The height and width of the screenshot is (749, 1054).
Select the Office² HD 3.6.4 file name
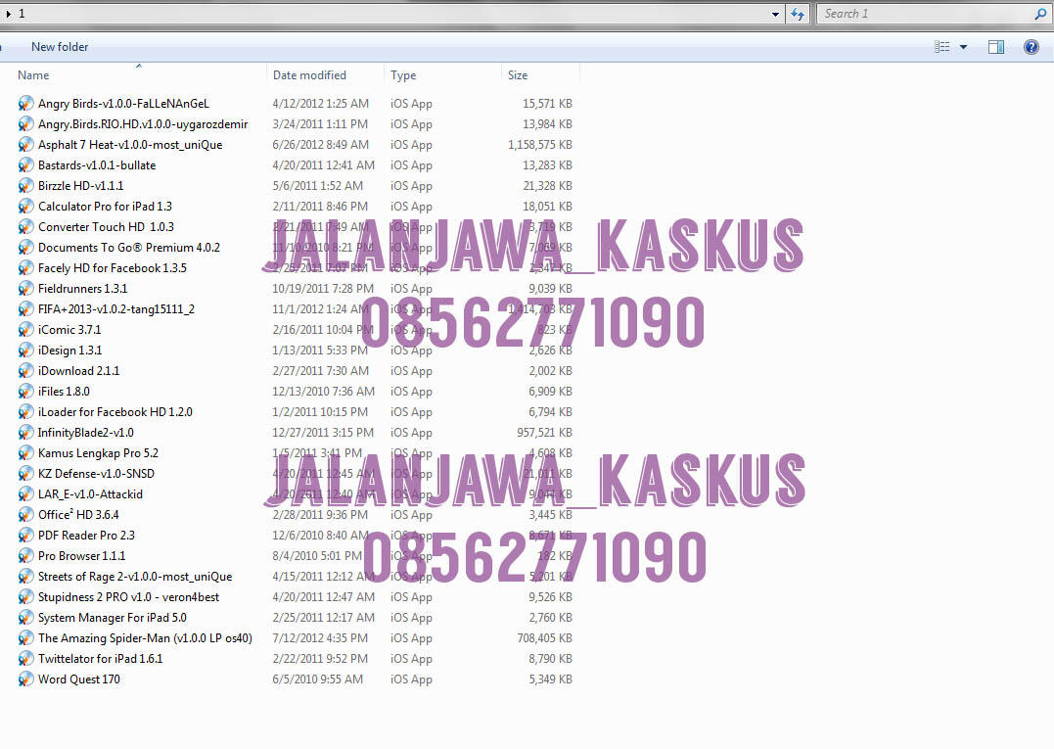78,515
